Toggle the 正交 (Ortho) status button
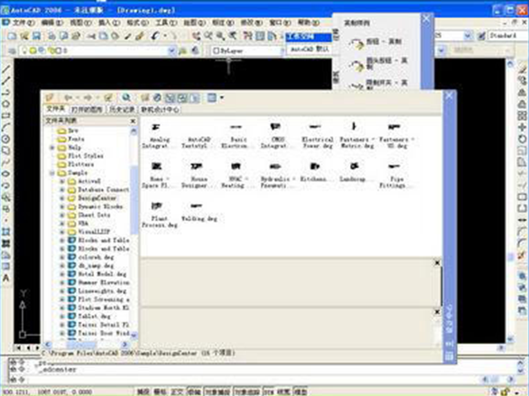Viewport: 529px width, 396px height. point(178,391)
